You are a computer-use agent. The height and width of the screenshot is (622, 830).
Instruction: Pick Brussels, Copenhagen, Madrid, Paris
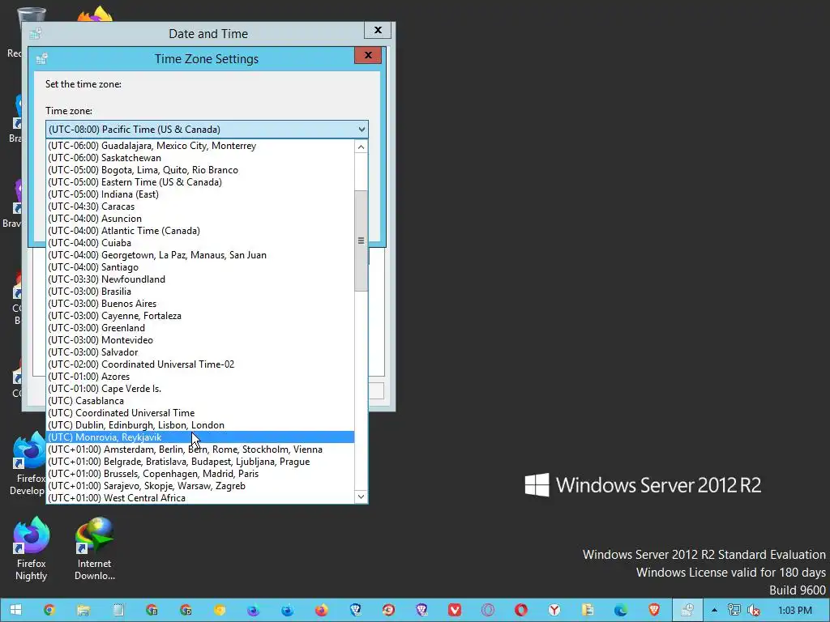click(x=200, y=474)
